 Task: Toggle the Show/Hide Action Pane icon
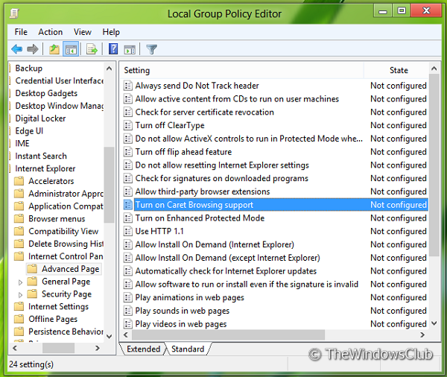pyautogui.click(x=130, y=50)
